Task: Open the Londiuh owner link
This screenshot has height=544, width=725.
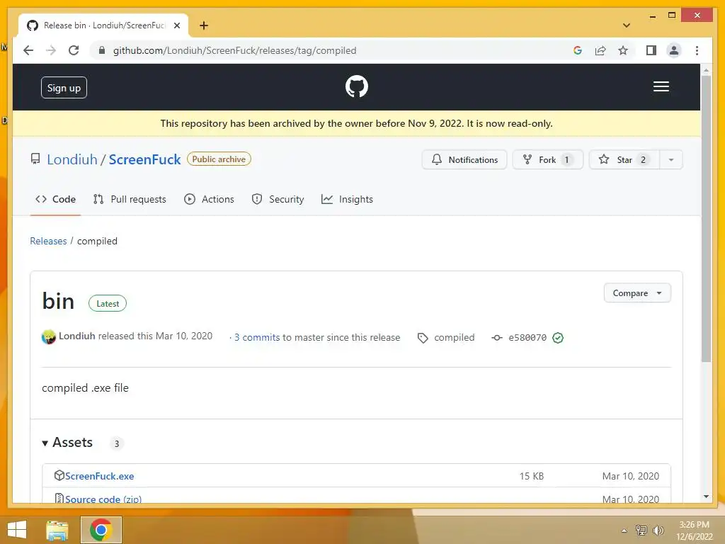Action: pos(72,159)
